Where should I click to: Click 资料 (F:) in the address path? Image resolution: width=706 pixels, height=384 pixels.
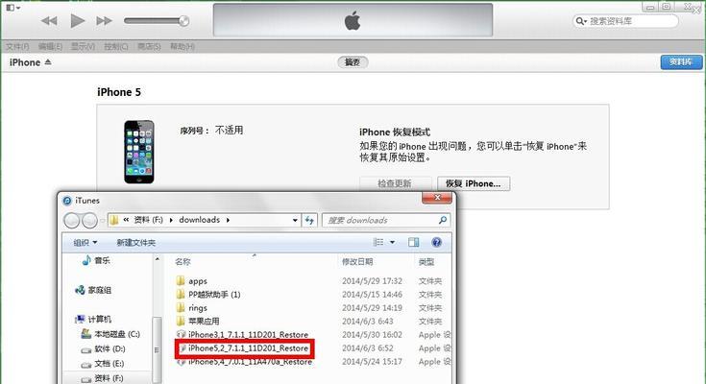click(148, 220)
